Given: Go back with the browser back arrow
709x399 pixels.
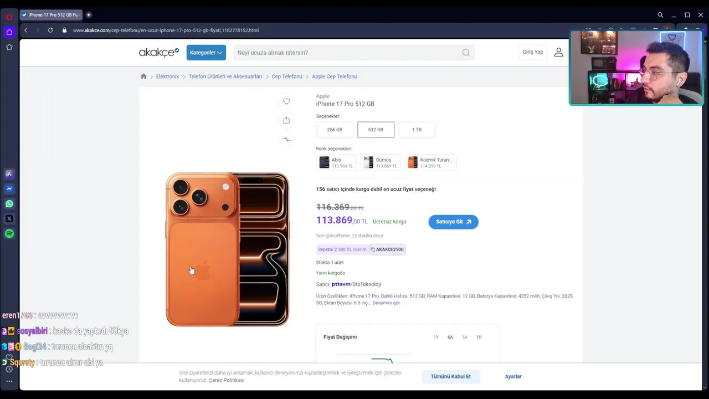Looking at the screenshot, I should 25,30.
